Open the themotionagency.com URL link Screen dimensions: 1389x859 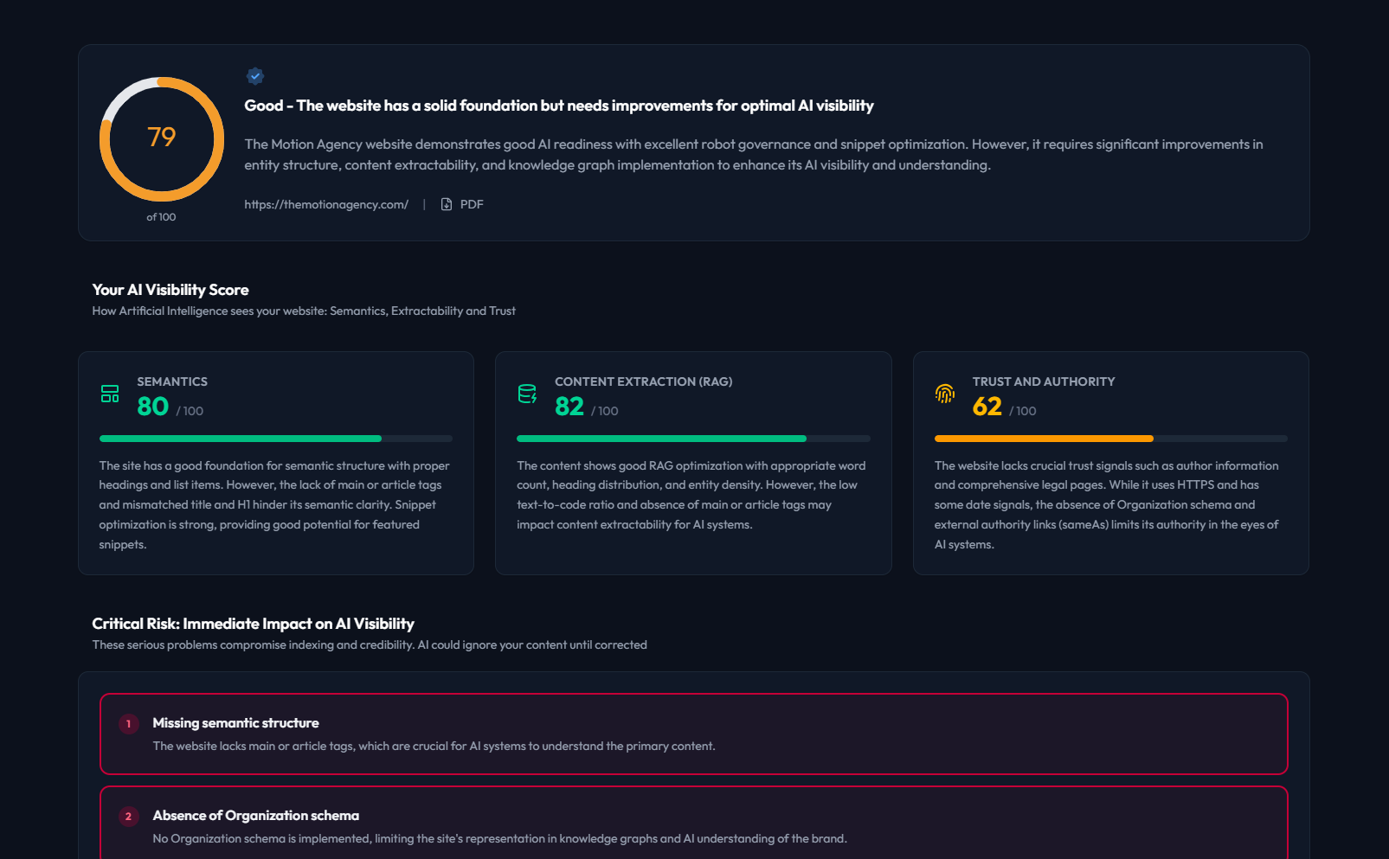[326, 204]
